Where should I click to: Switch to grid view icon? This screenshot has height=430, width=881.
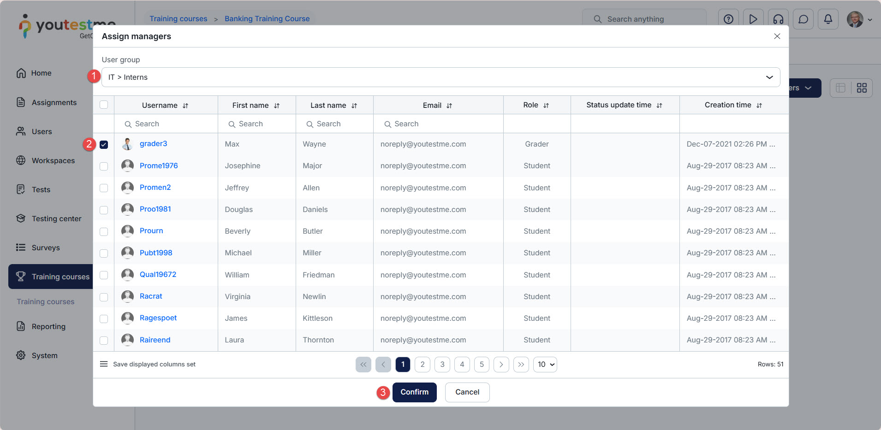click(861, 88)
